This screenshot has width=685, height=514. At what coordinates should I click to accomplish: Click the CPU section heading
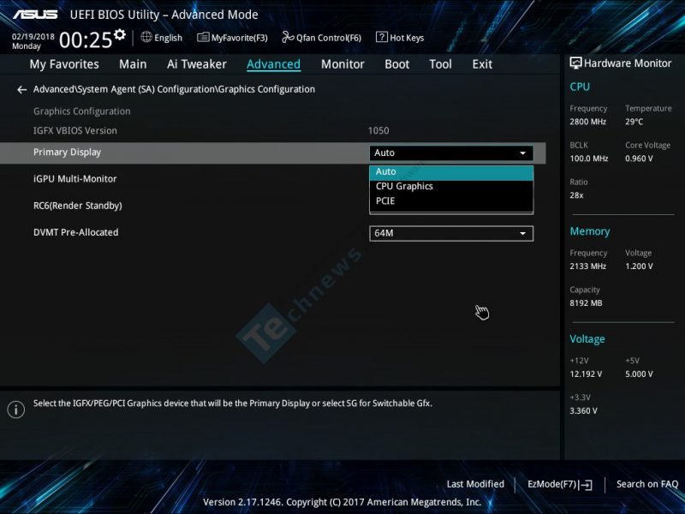(580, 87)
